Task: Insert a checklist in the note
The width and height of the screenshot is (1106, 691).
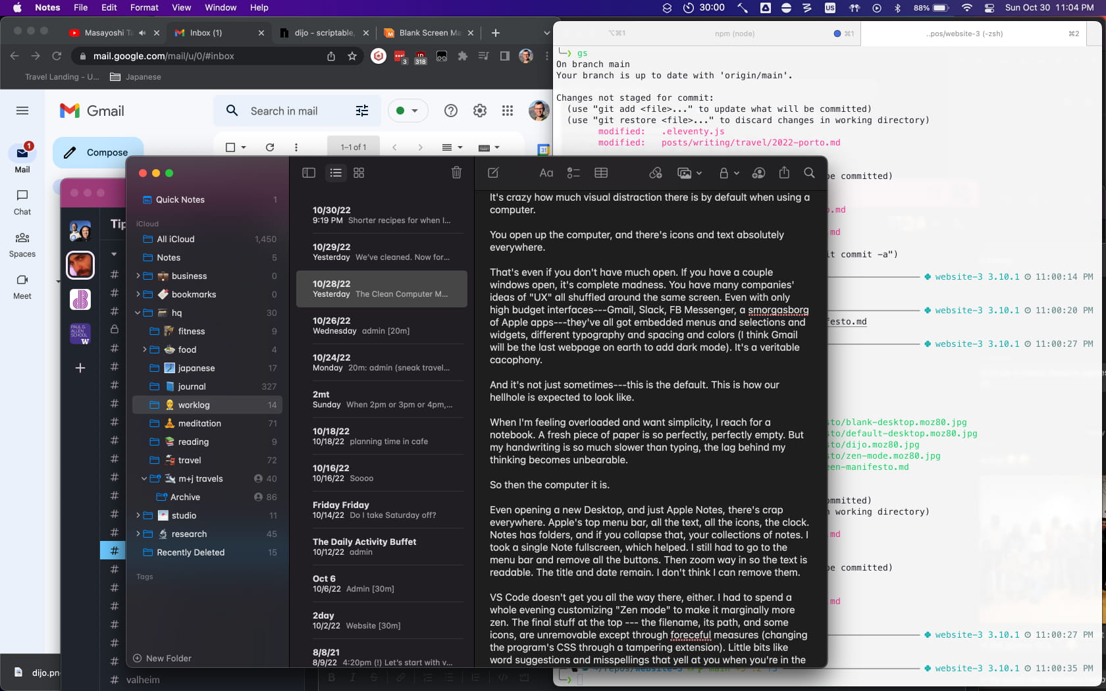Action: 573,173
